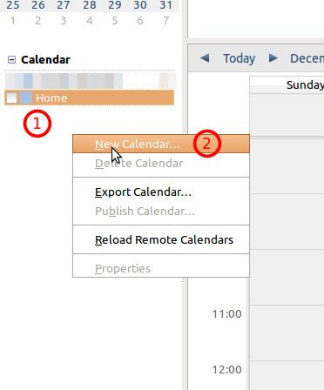
Task: Click the blurred calendar's color swatch
Action: coord(28,81)
